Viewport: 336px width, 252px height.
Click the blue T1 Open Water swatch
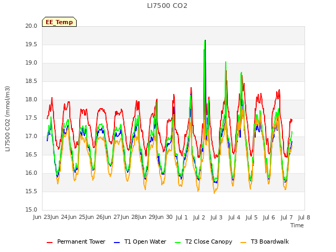coord(117,243)
